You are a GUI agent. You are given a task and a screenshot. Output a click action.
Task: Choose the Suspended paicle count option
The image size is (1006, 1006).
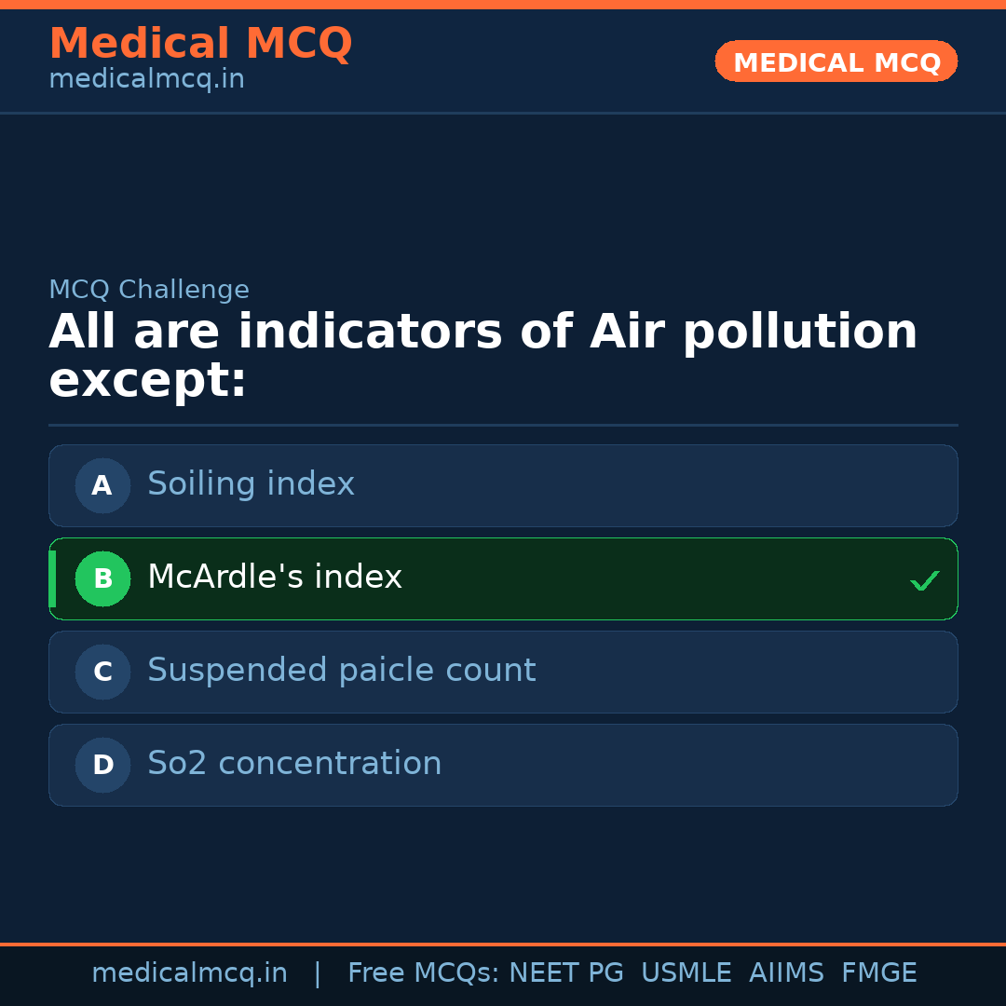pos(503,672)
